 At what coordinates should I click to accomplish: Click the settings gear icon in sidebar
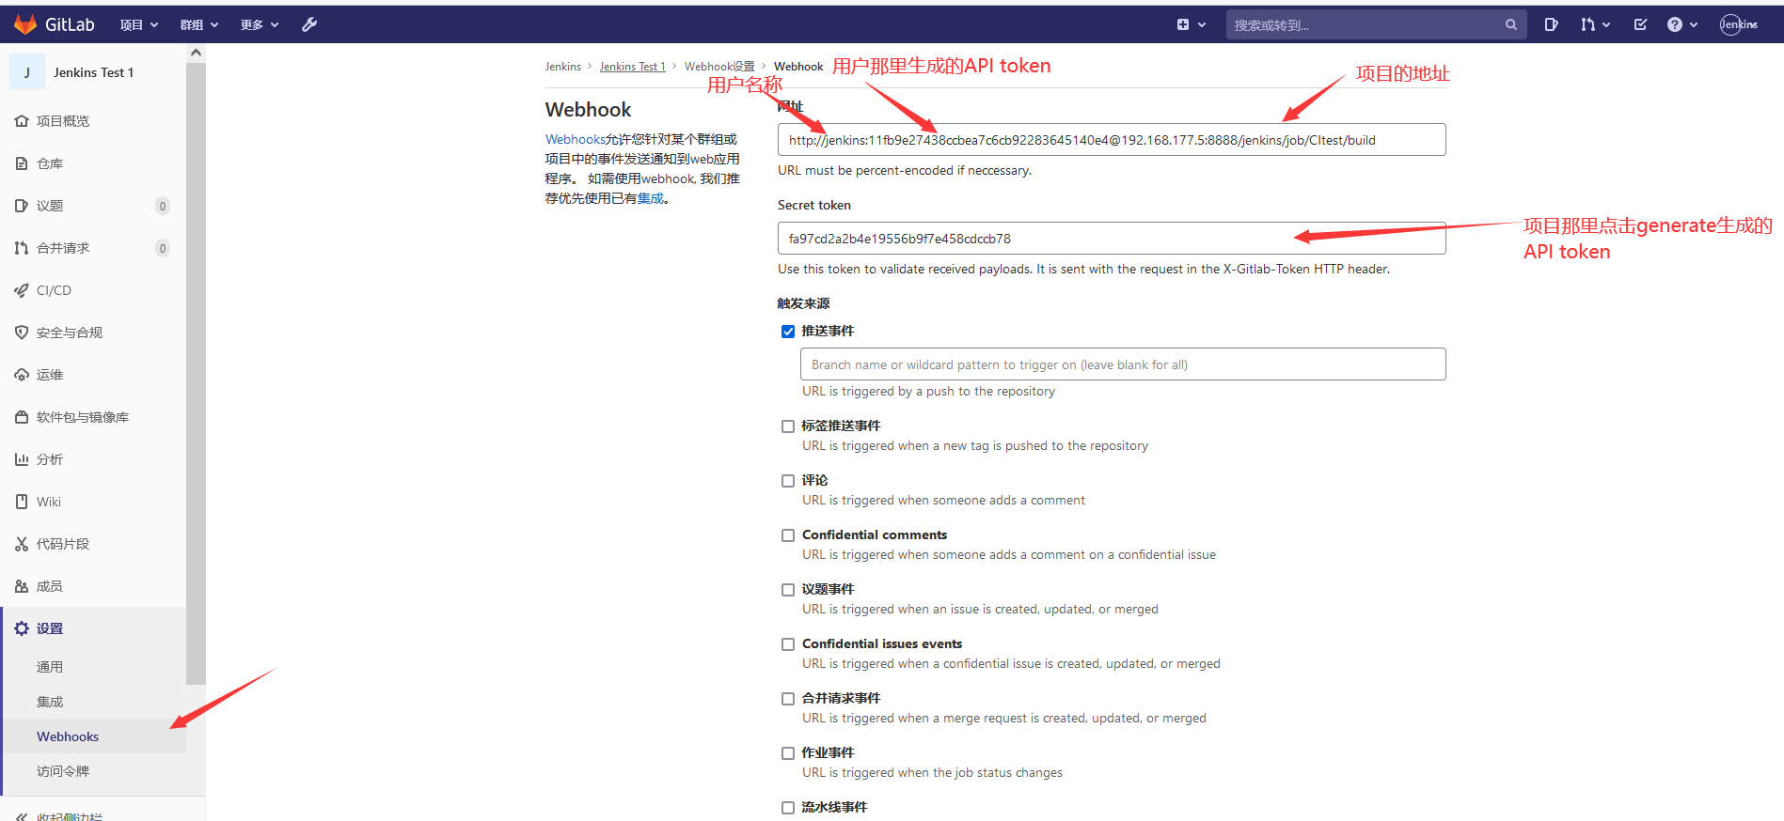pos(22,628)
